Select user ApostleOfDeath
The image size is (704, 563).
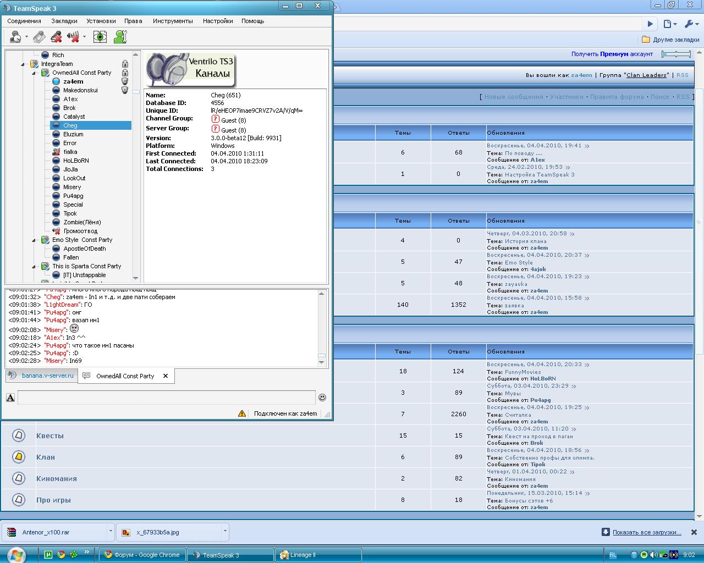click(84, 249)
